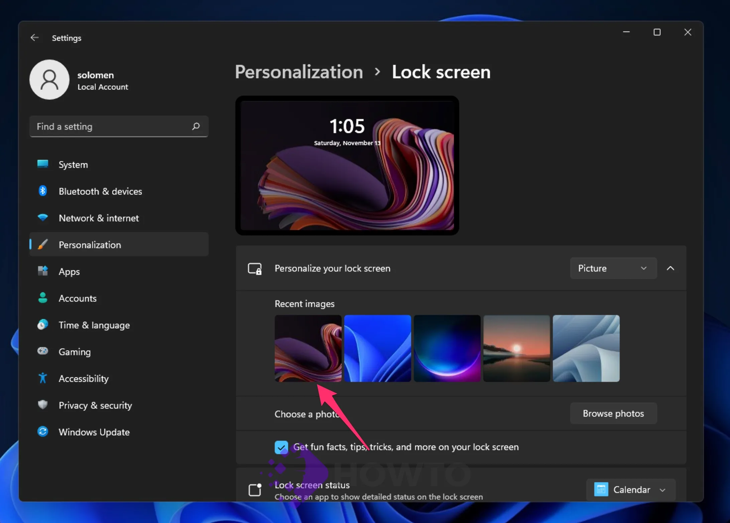Open Gaming settings

119,352
